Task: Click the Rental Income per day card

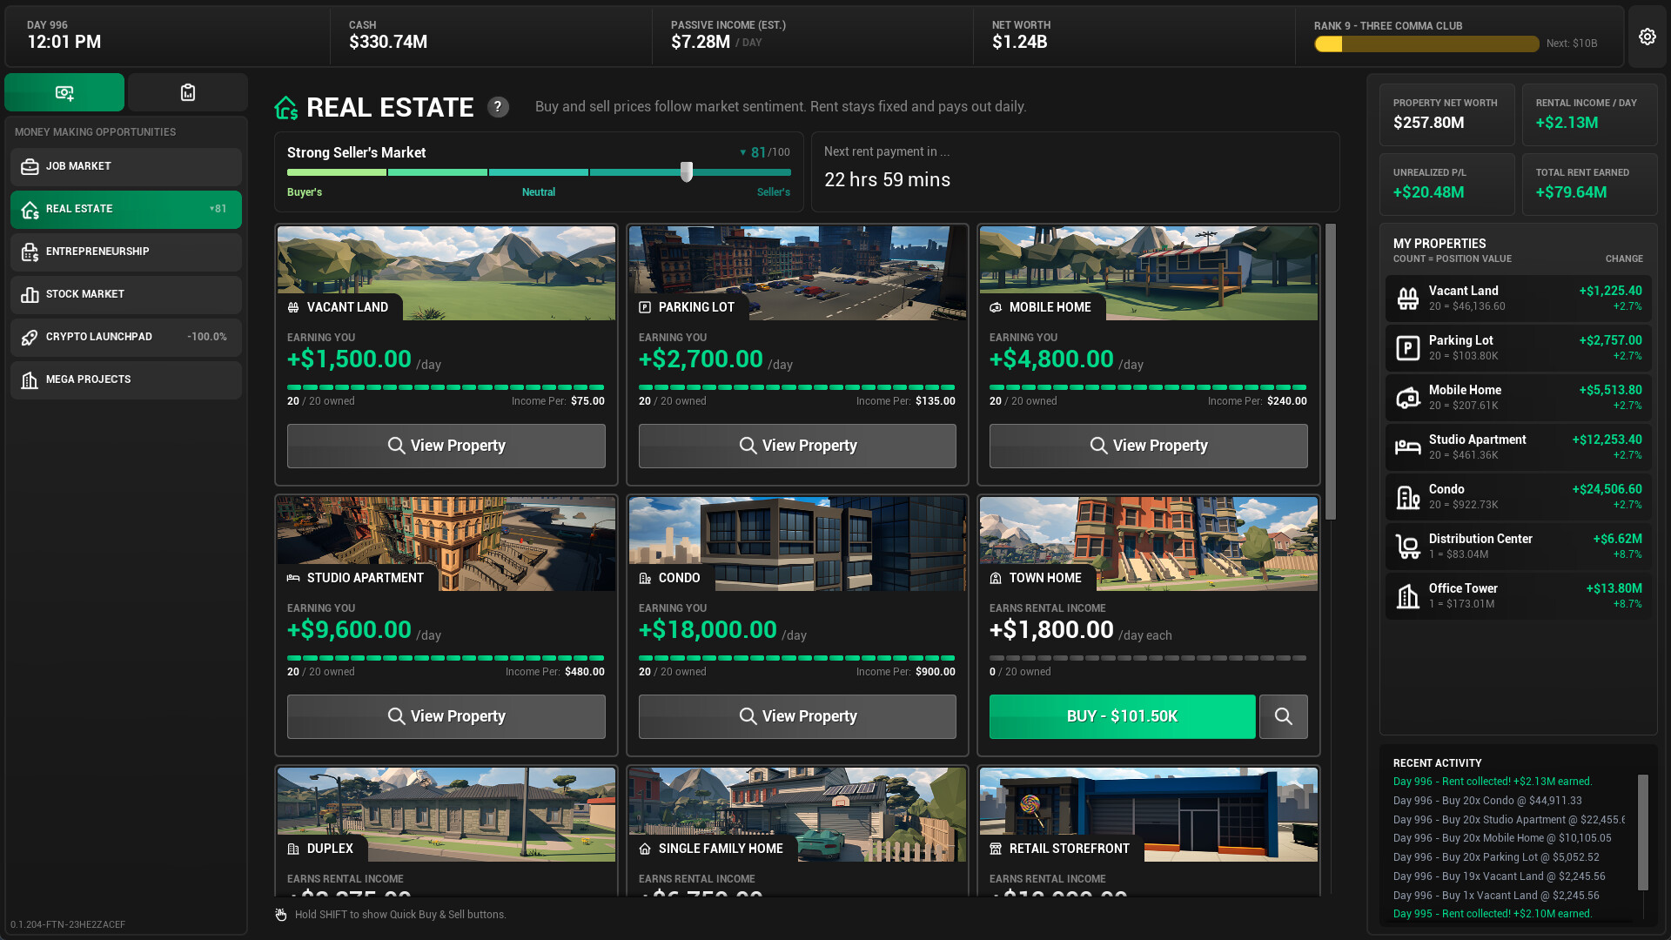Action: click(x=1590, y=115)
